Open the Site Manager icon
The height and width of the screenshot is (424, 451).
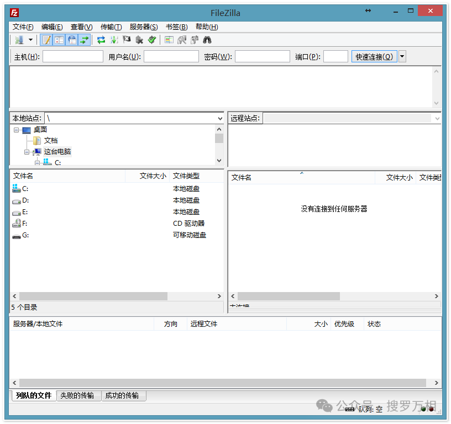pos(19,40)
